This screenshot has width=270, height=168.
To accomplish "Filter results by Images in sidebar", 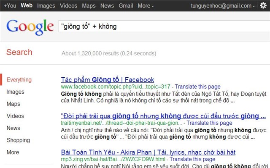I will (15, 92).
